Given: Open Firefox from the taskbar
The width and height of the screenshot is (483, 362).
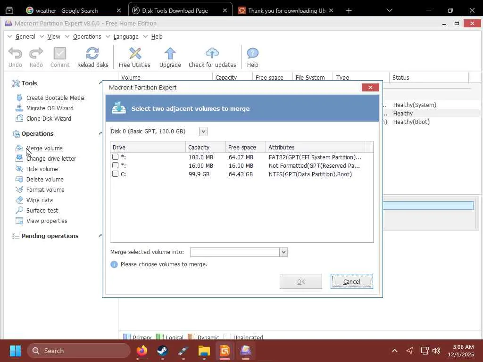Looking at the screenshot, I should tap(142, 351).
